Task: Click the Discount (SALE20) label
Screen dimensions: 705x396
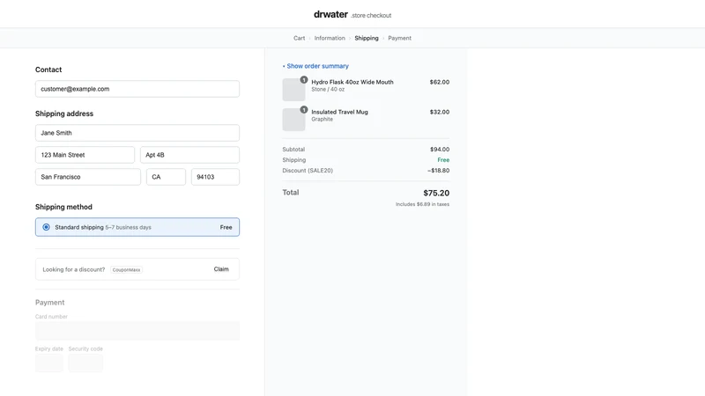Action: point(308,171)
